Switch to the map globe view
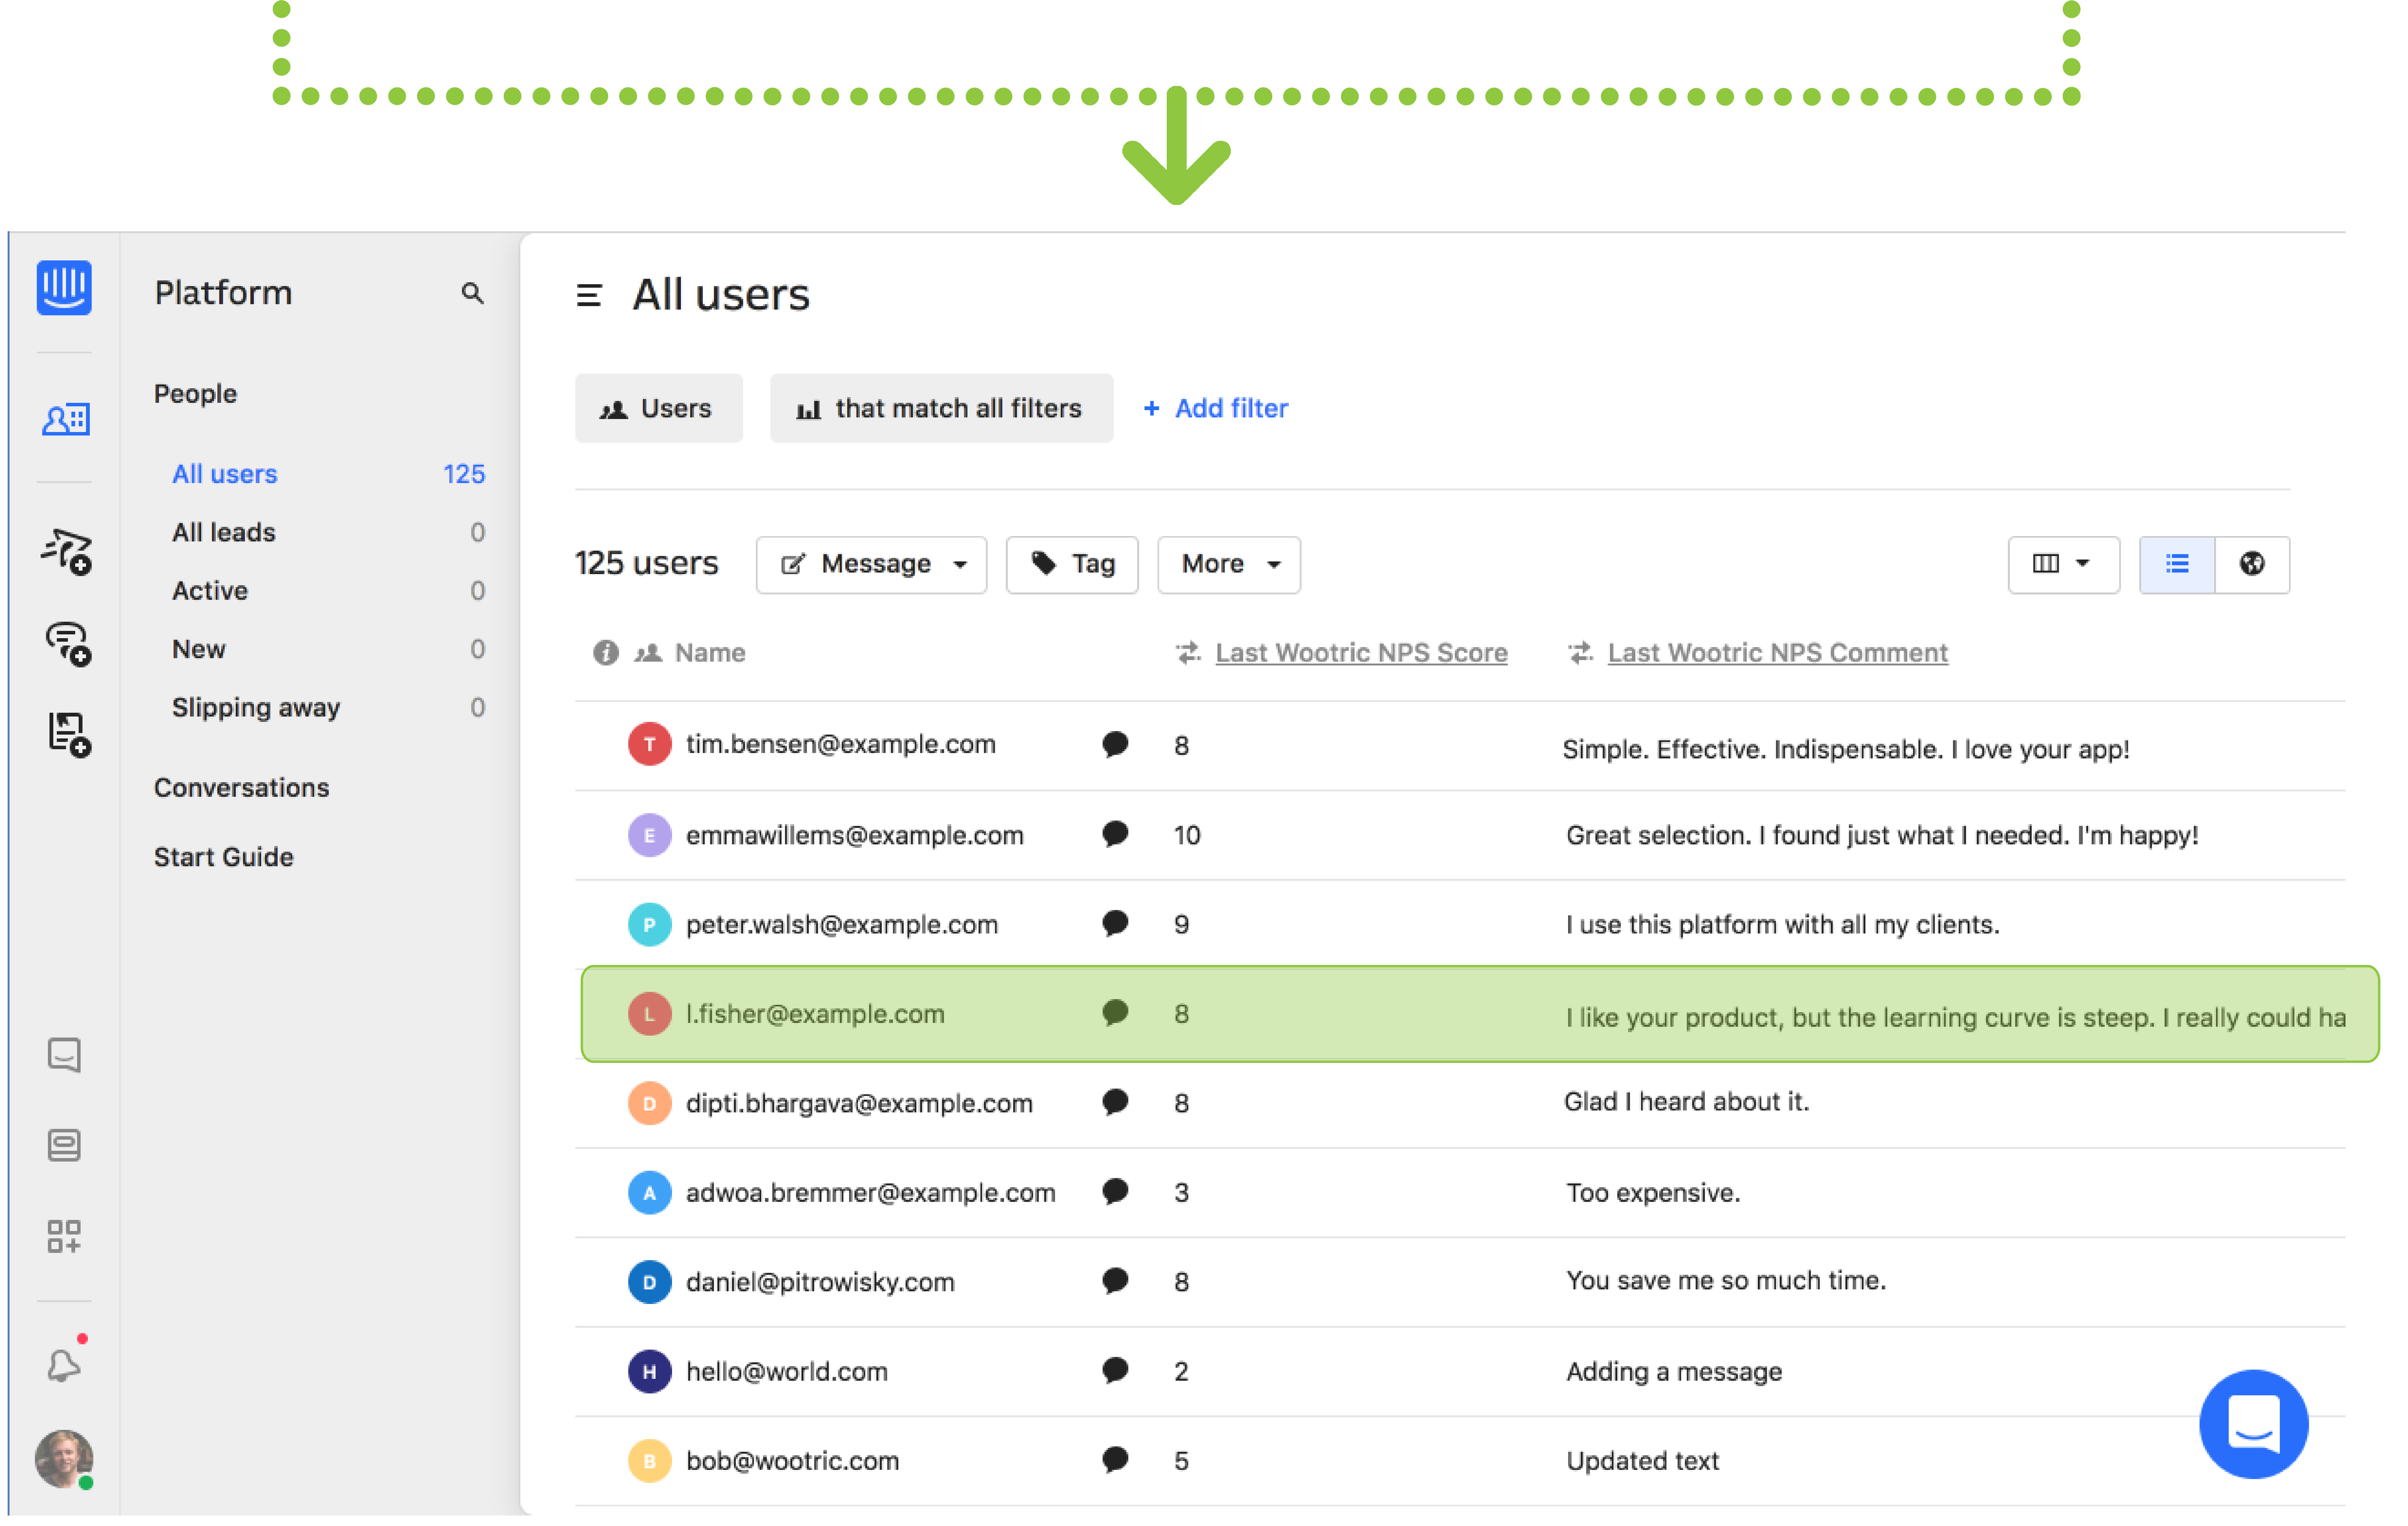 2252,565
